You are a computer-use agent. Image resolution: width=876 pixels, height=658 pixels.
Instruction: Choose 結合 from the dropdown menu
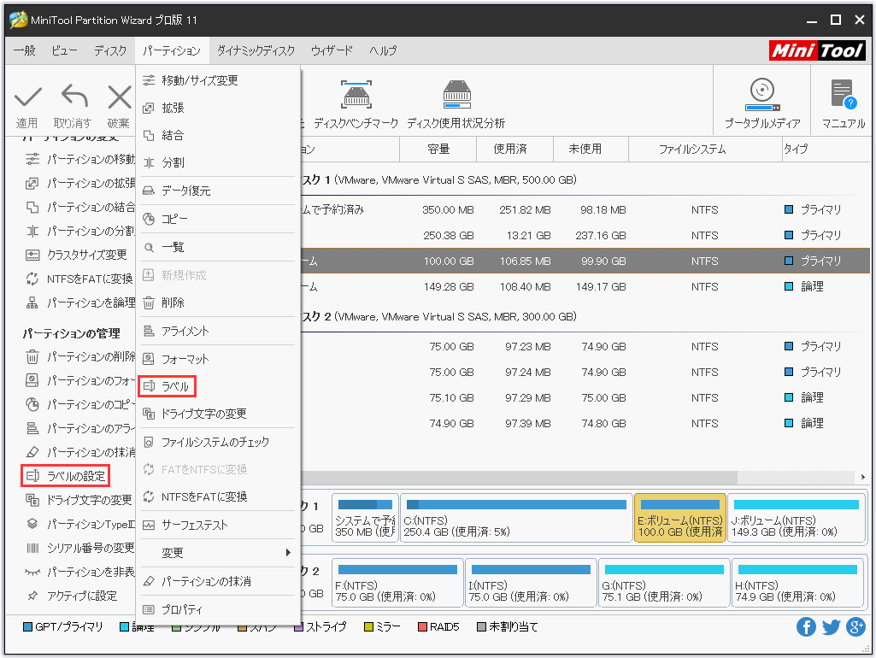click(218, 135)
